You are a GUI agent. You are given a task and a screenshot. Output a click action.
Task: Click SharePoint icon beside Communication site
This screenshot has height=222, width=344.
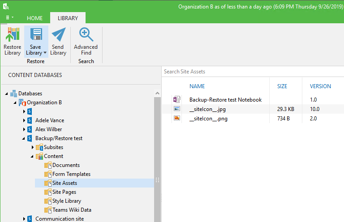pos(30,219)
